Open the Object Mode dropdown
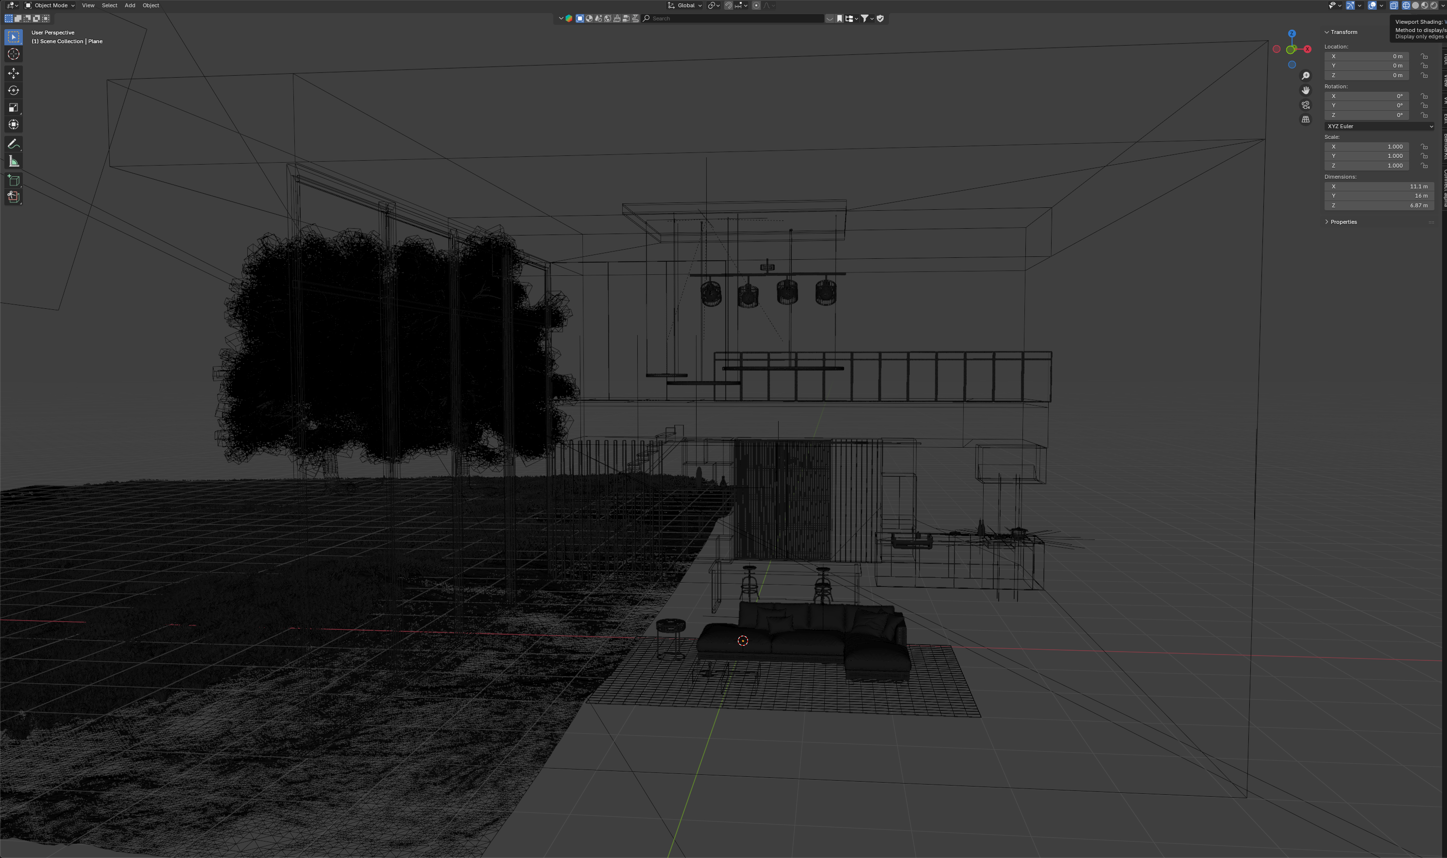Image resolution: width=1447 pixels, height=858 pixels. (x=50, y=5)
